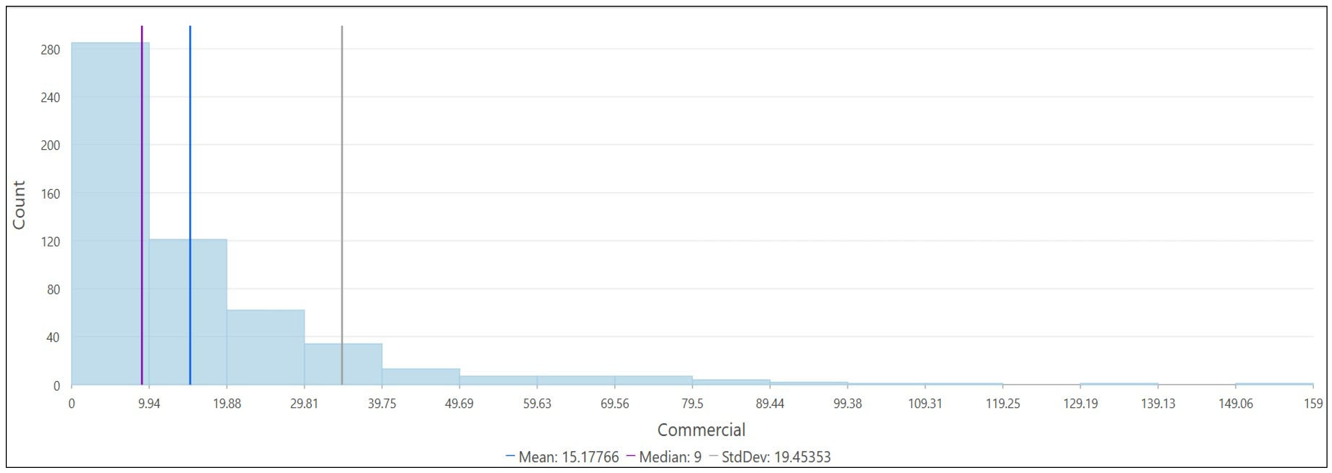The height and width of the screenshot is (473, 1332).
Task: Click the Count y-axis title
Action: (x=19, y=205)
